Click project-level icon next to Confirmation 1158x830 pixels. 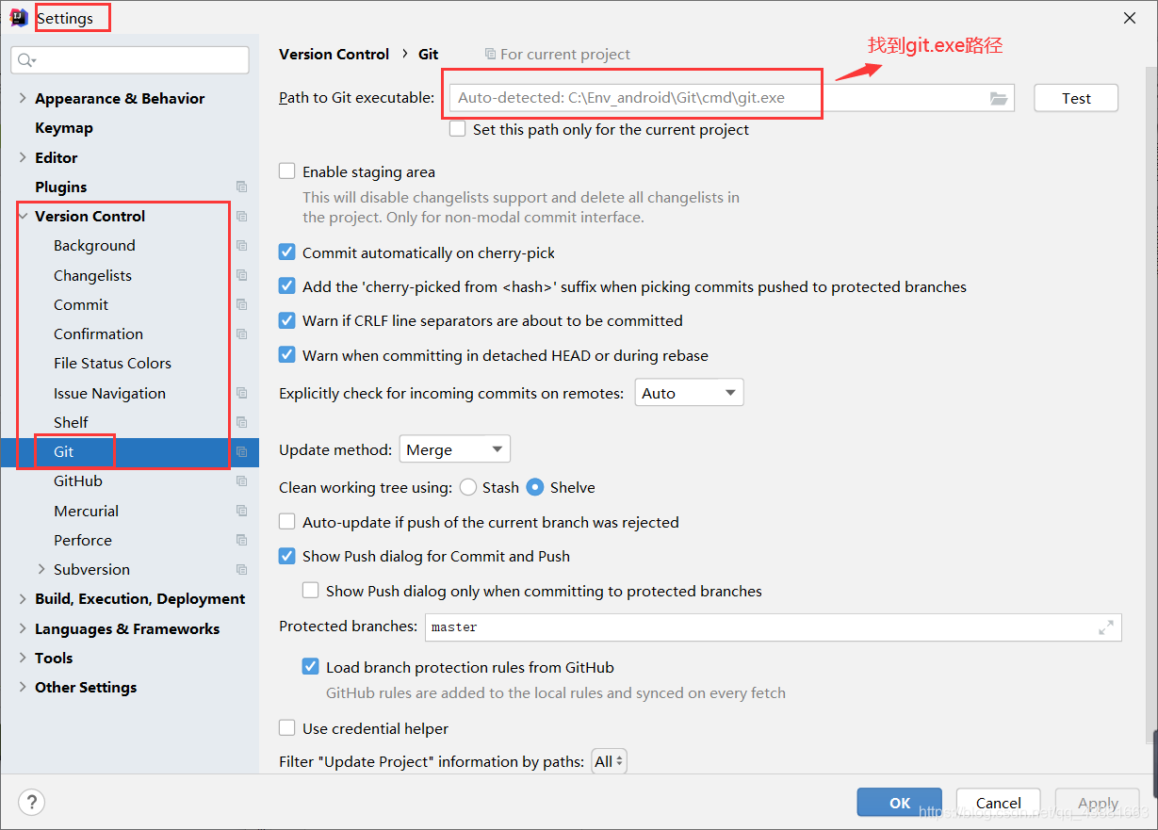(x=241, y=334)
